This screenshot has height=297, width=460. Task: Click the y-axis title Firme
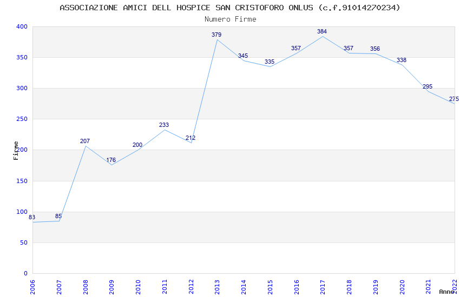pos(16,151)
